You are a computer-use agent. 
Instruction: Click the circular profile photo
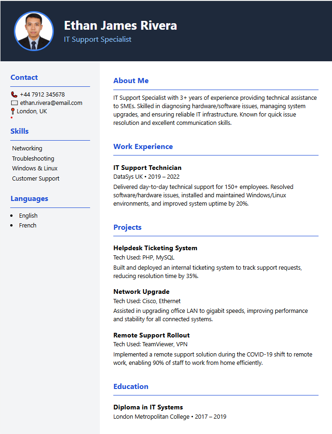(x=34, y=31)
